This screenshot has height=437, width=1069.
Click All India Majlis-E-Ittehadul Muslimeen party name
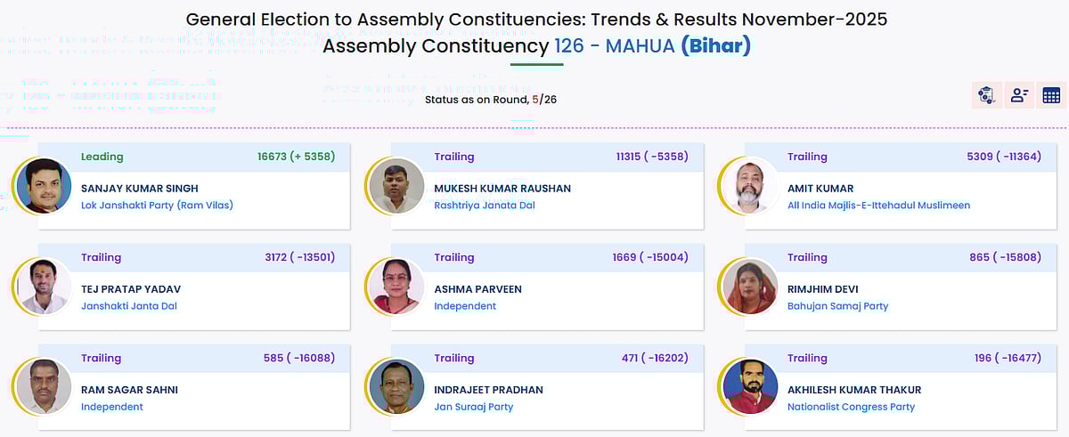tap(878, 206)
